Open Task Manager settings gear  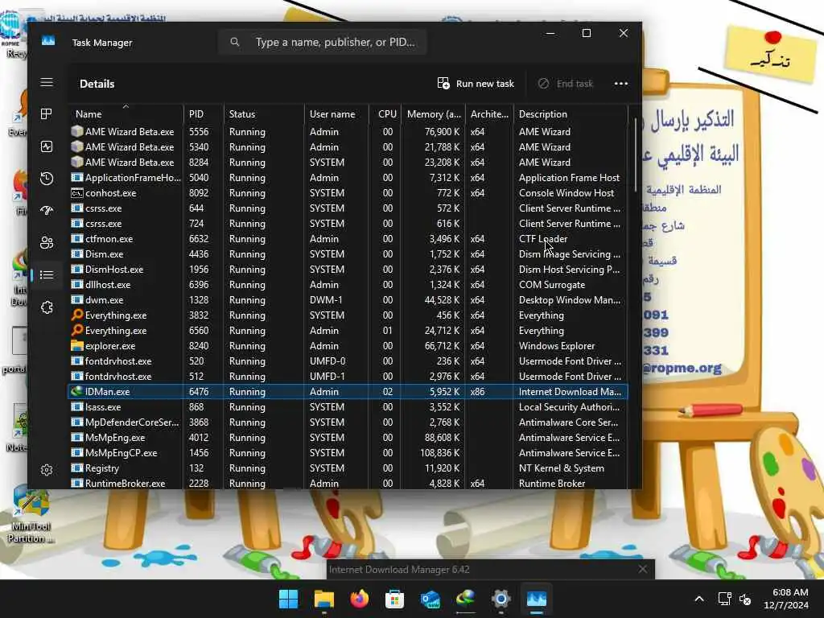pyautogui.click(x=47, y=470)
